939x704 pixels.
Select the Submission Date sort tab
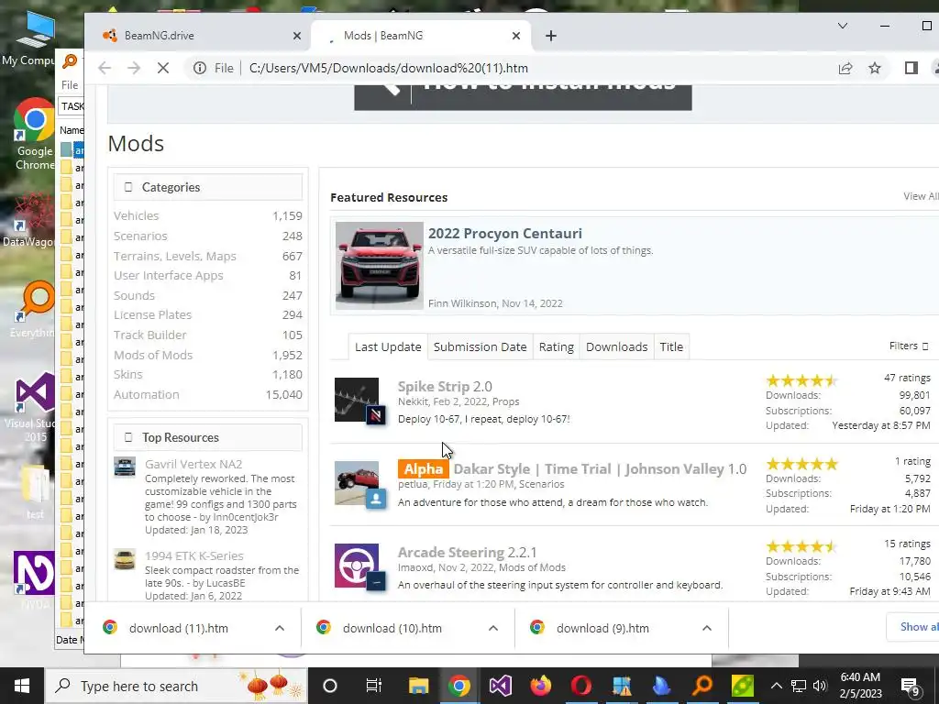(481, 347)
